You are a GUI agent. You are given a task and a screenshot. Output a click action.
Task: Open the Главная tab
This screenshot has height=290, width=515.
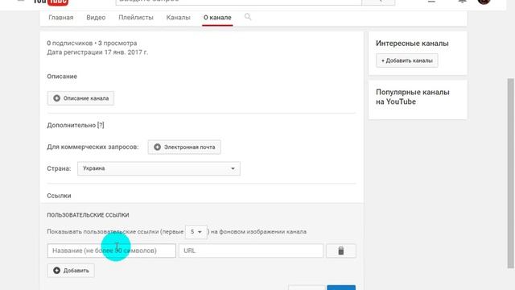click(x=61, y=18)
